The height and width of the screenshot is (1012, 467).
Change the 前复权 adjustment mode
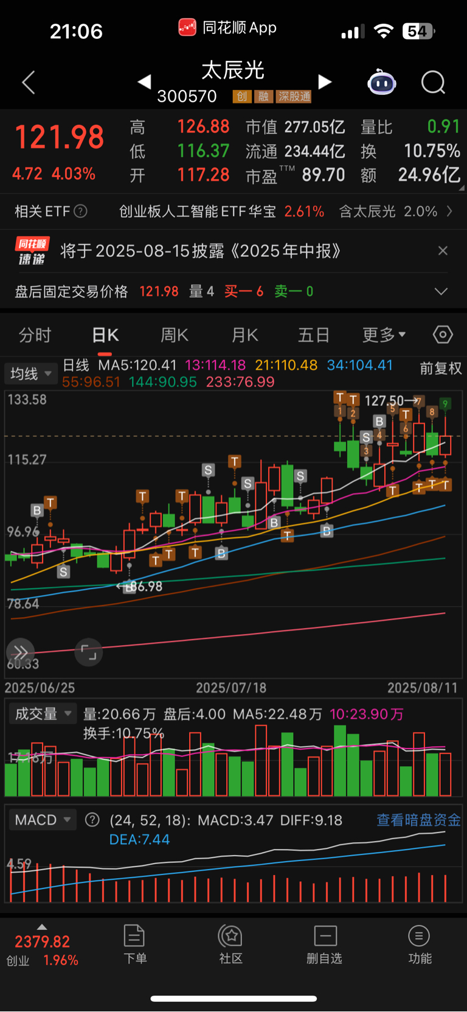[440, 368]
